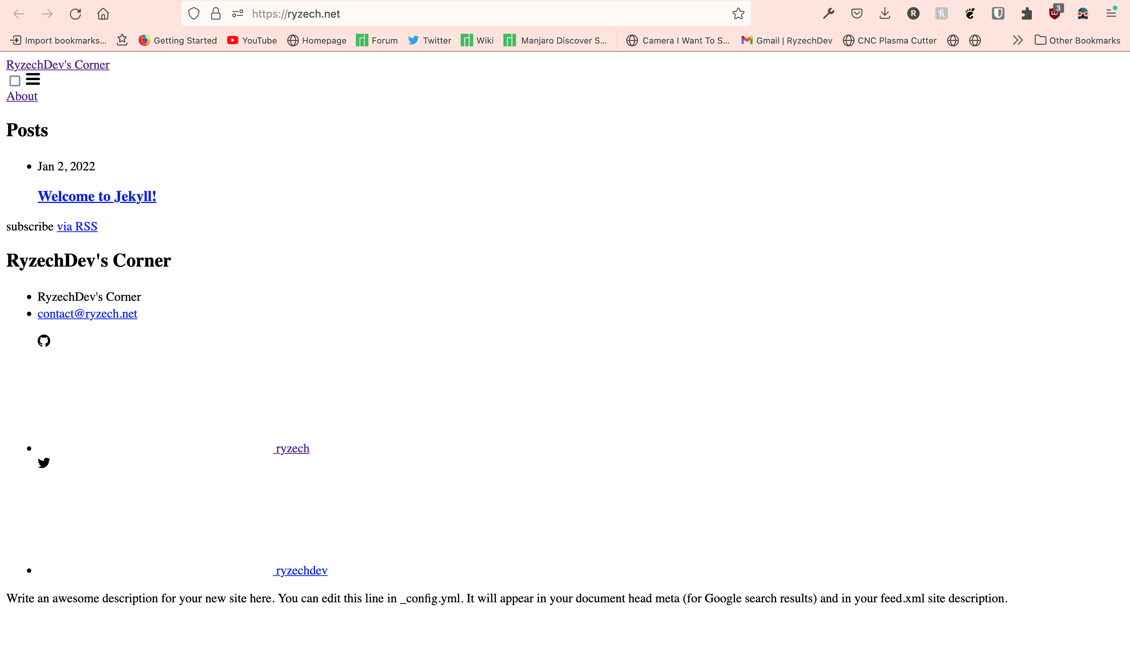
Task: Open the wrench developer tools icon
Action: tap(828, 13)
